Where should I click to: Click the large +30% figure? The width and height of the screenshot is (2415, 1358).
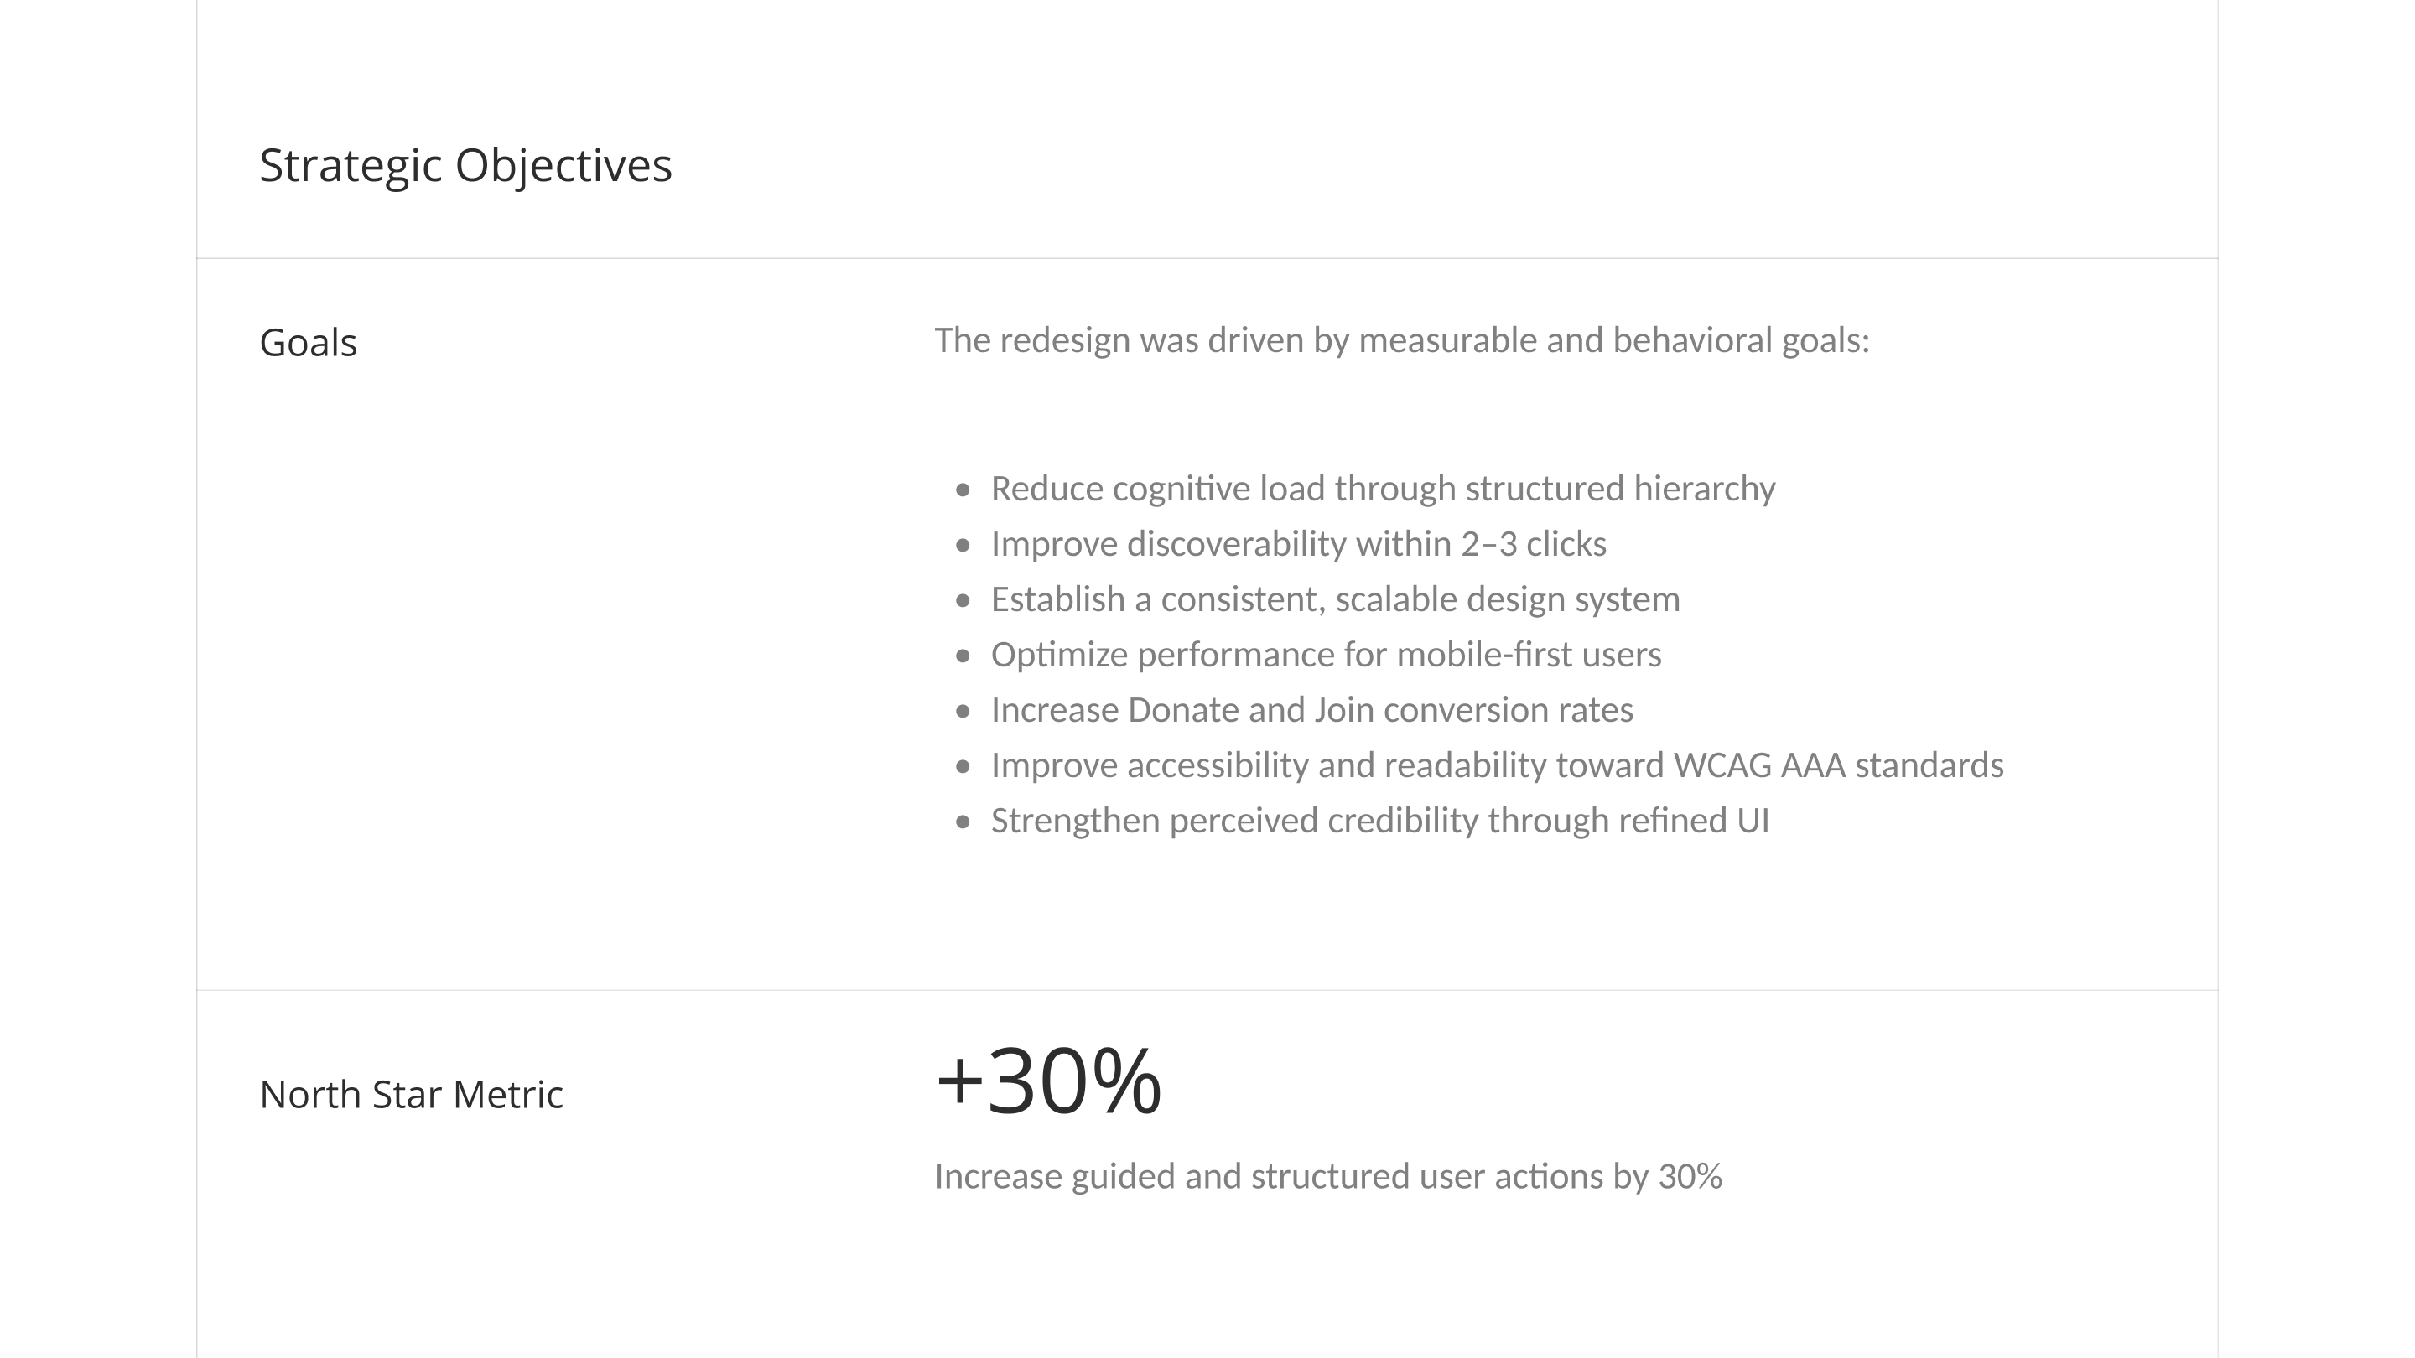[x=1048, y=1081]
